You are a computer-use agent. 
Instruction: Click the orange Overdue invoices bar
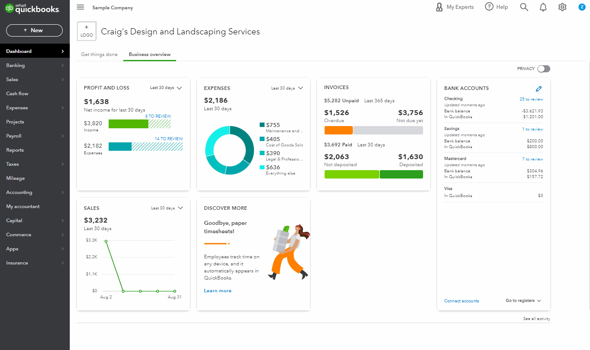pyautogui.click(x=338, y=130)
